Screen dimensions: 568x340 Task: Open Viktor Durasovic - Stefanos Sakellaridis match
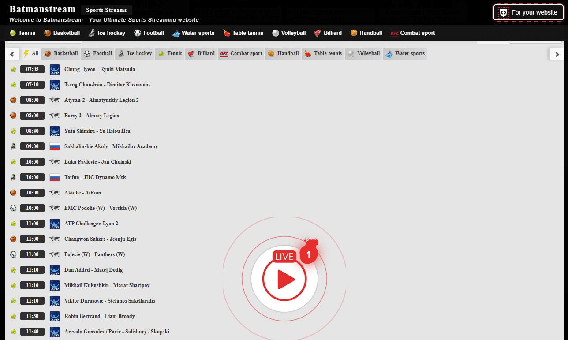[110, 301]
